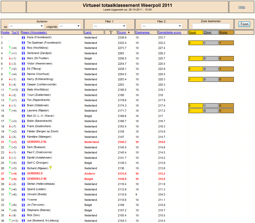Click the trophy icon next to Richard (Rijssen)
The image size is (255, 223).
[x=51, y=168]
